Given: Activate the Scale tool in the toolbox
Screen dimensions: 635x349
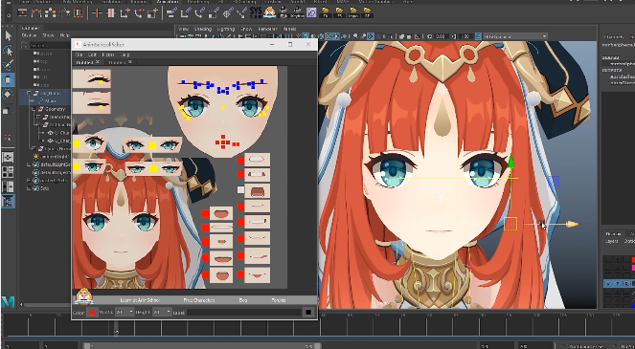Looking at the screenshot, I should [8, 109].
